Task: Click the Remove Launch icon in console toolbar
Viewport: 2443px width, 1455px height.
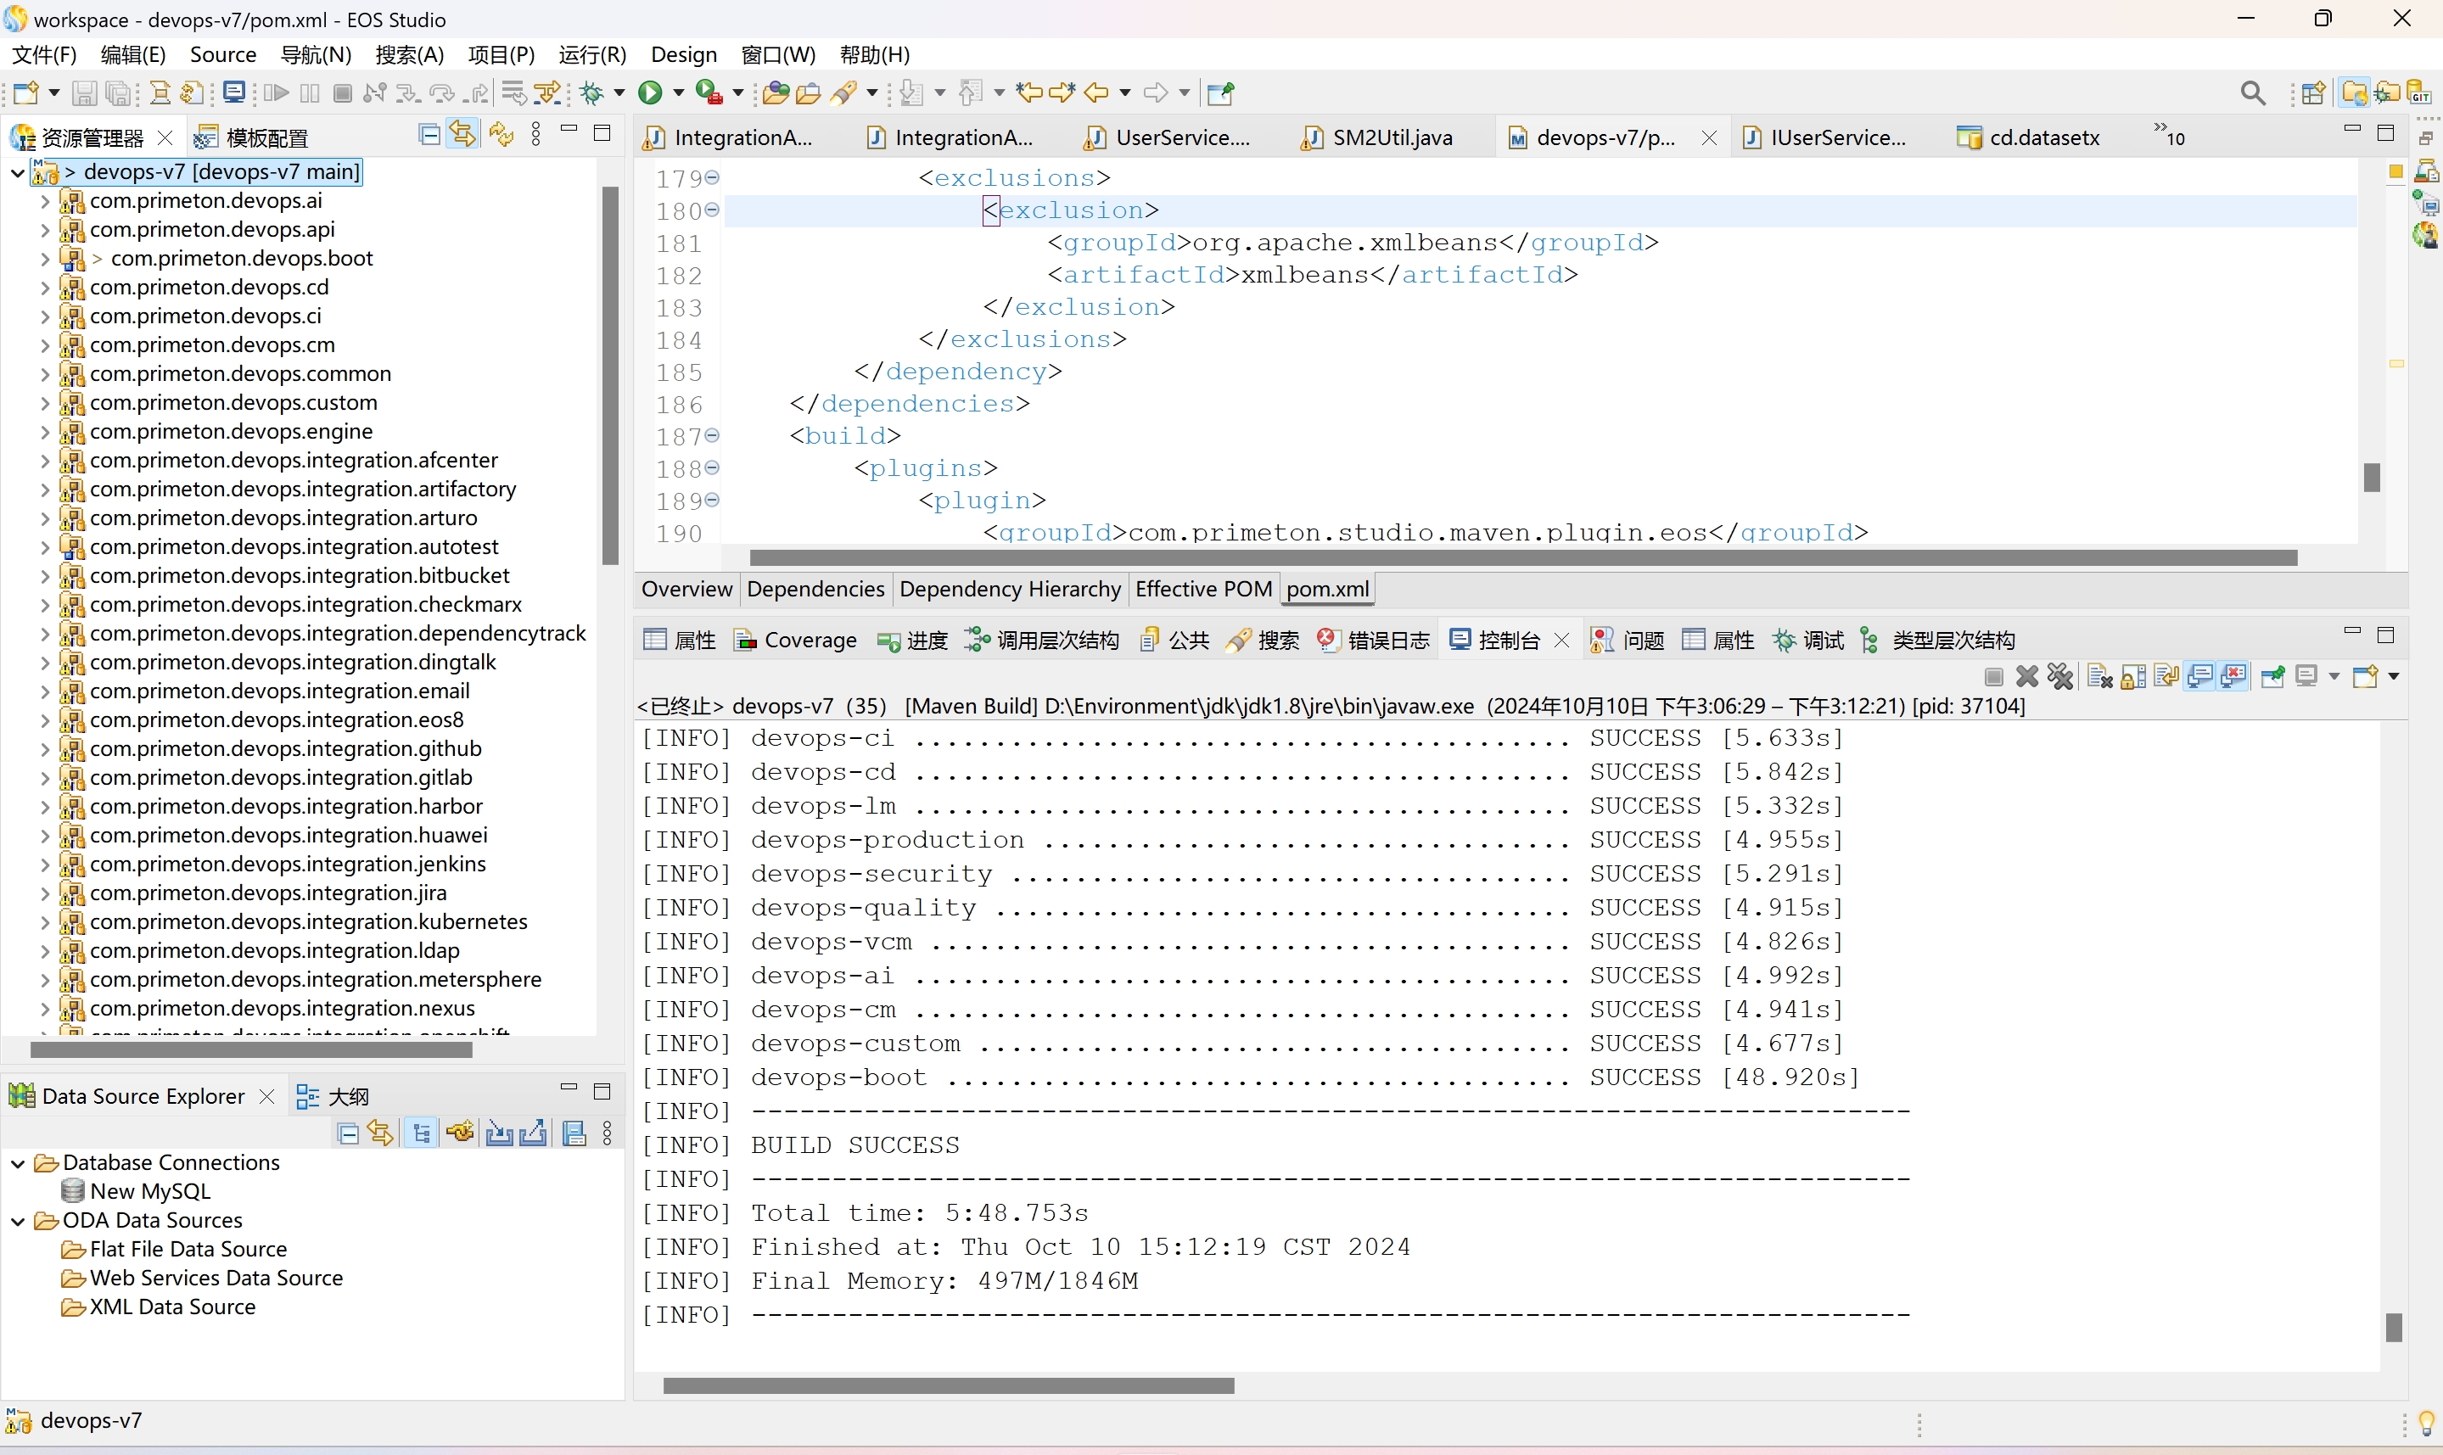Action: [x=2026, y=676]
